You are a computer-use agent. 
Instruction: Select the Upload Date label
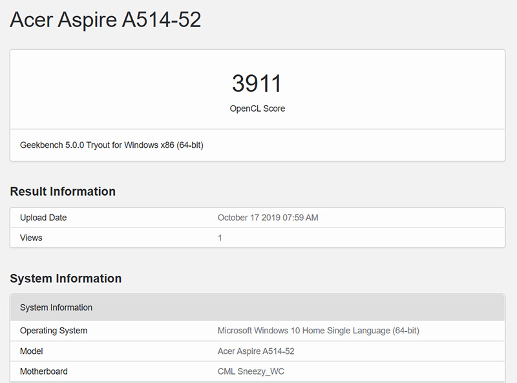43,218
